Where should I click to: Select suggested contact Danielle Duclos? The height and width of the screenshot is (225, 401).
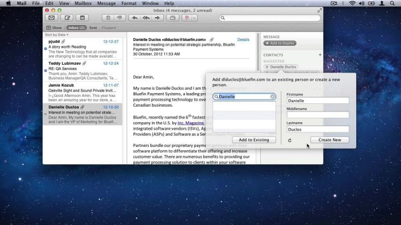click(x=281, y=67)
